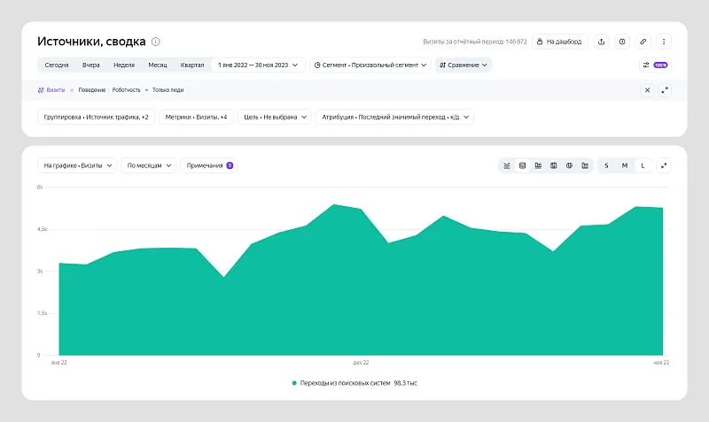Open the Атрибуция Последний значимый переход dropdown
709x422 pixels.
point(394,117)
